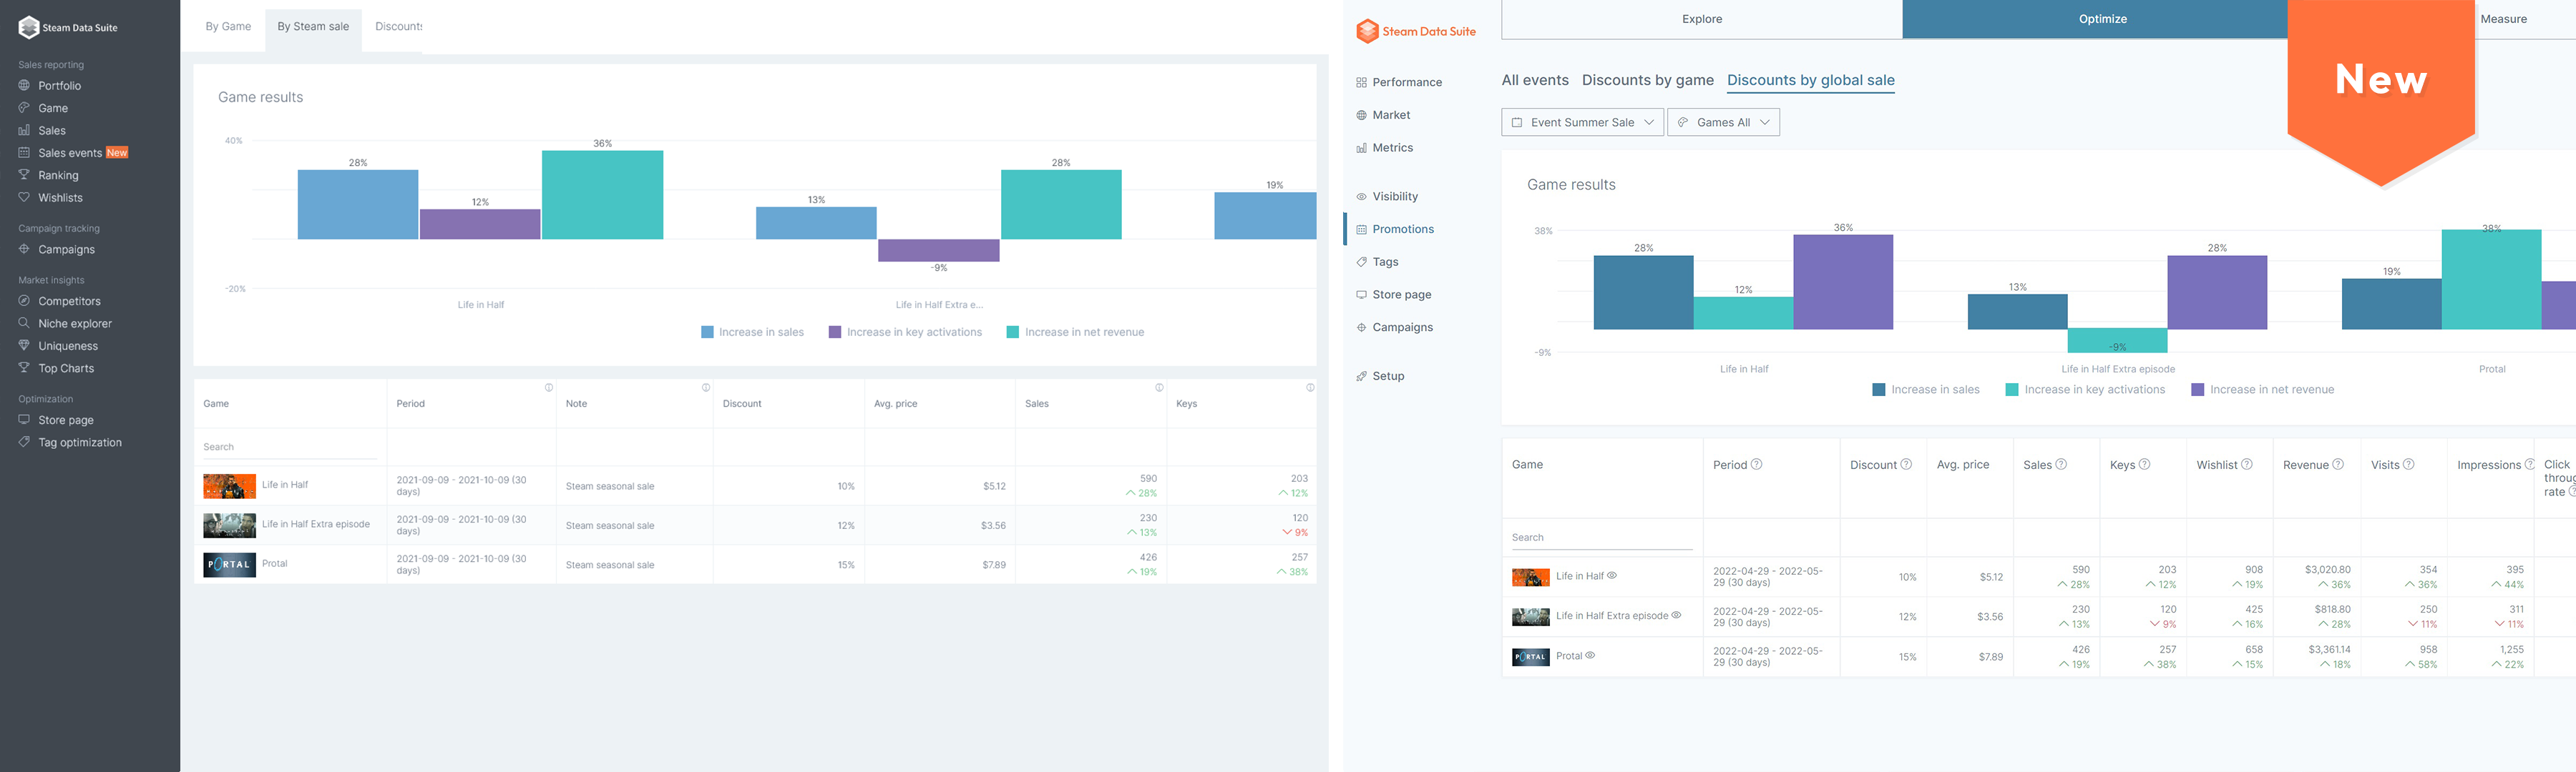Open Sales events in the left dark sidebar
The height and width of the screenshot is (772, 2576).
click(70, 153)
